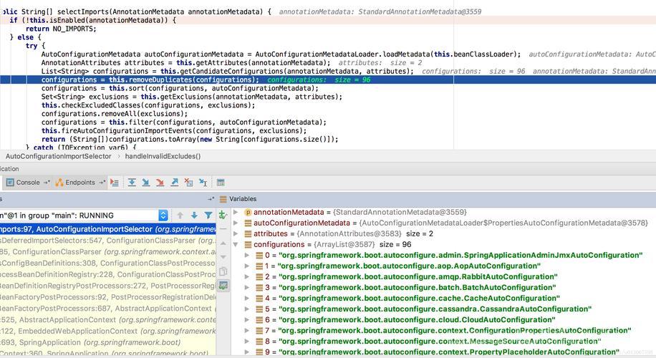
Task: Expand list element 3 BatchAutoConfiguration
Action: tap(247, 288)
